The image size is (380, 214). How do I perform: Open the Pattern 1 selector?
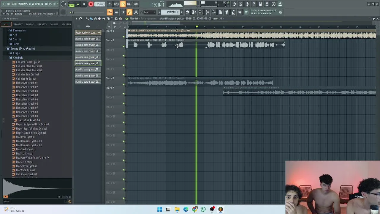pyautogui.click(x=172, y=12)
